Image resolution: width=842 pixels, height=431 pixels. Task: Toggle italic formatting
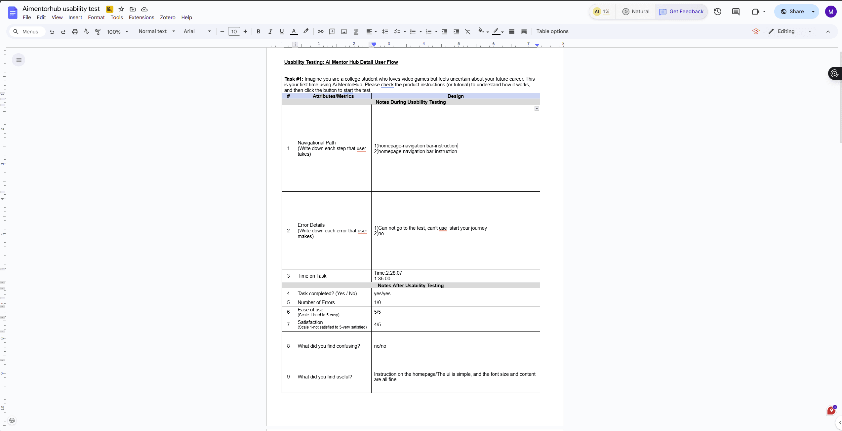point(270,31)
